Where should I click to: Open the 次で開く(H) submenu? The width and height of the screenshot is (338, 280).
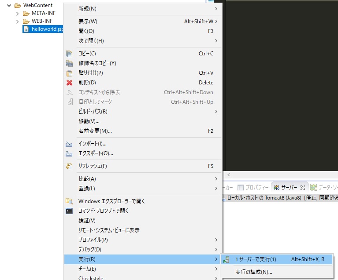tap(143, 40)
